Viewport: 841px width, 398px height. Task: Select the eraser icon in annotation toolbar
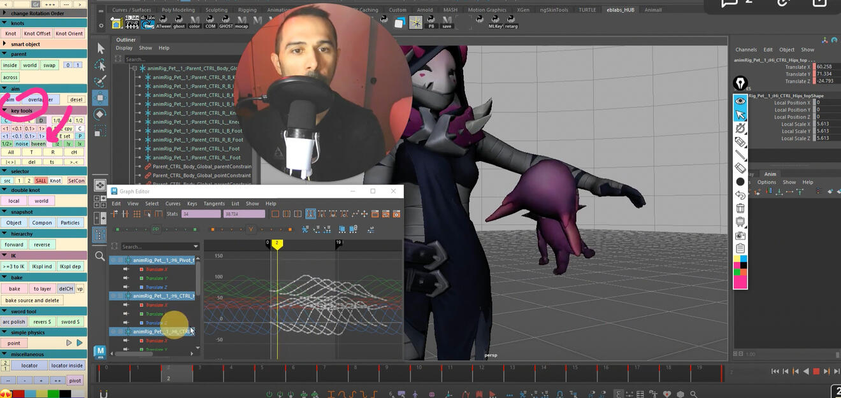click(x=740, y=168)
